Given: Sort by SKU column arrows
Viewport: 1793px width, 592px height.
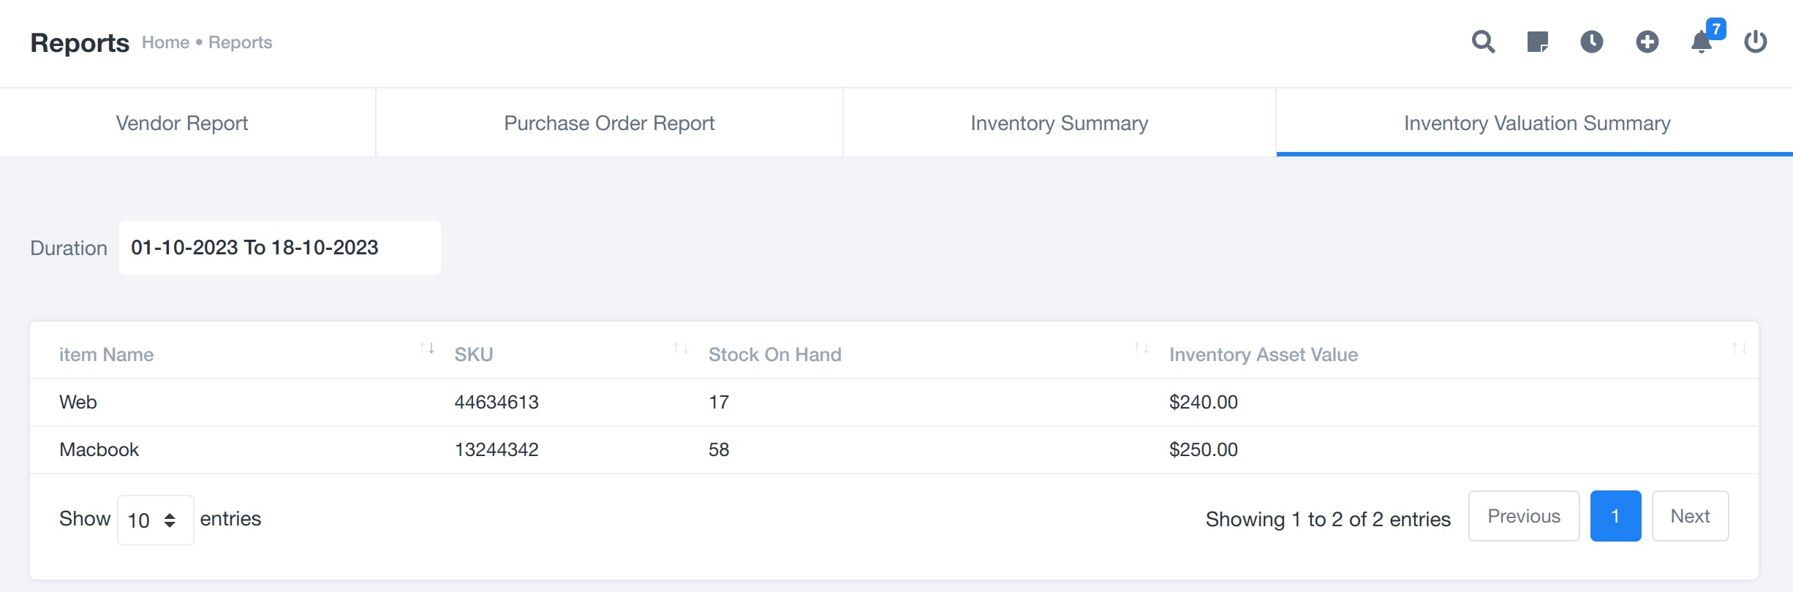Looking at the screenshot, I should [680, 348].
